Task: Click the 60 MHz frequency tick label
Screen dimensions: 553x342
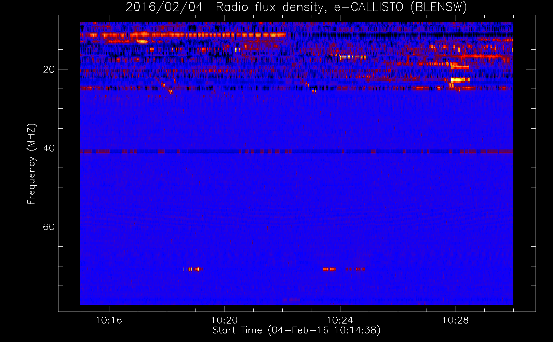Action: pyautogui.click(x=49, y=227)
